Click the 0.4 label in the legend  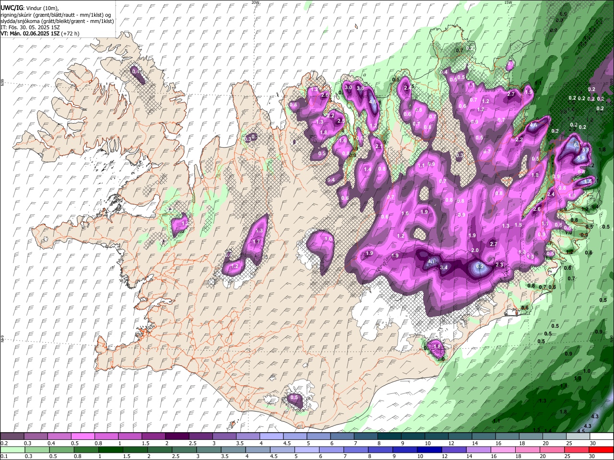click(51, 443)
